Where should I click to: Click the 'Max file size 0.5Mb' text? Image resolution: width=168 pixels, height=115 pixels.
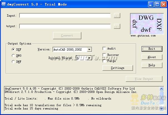click(x=64, y=98)
